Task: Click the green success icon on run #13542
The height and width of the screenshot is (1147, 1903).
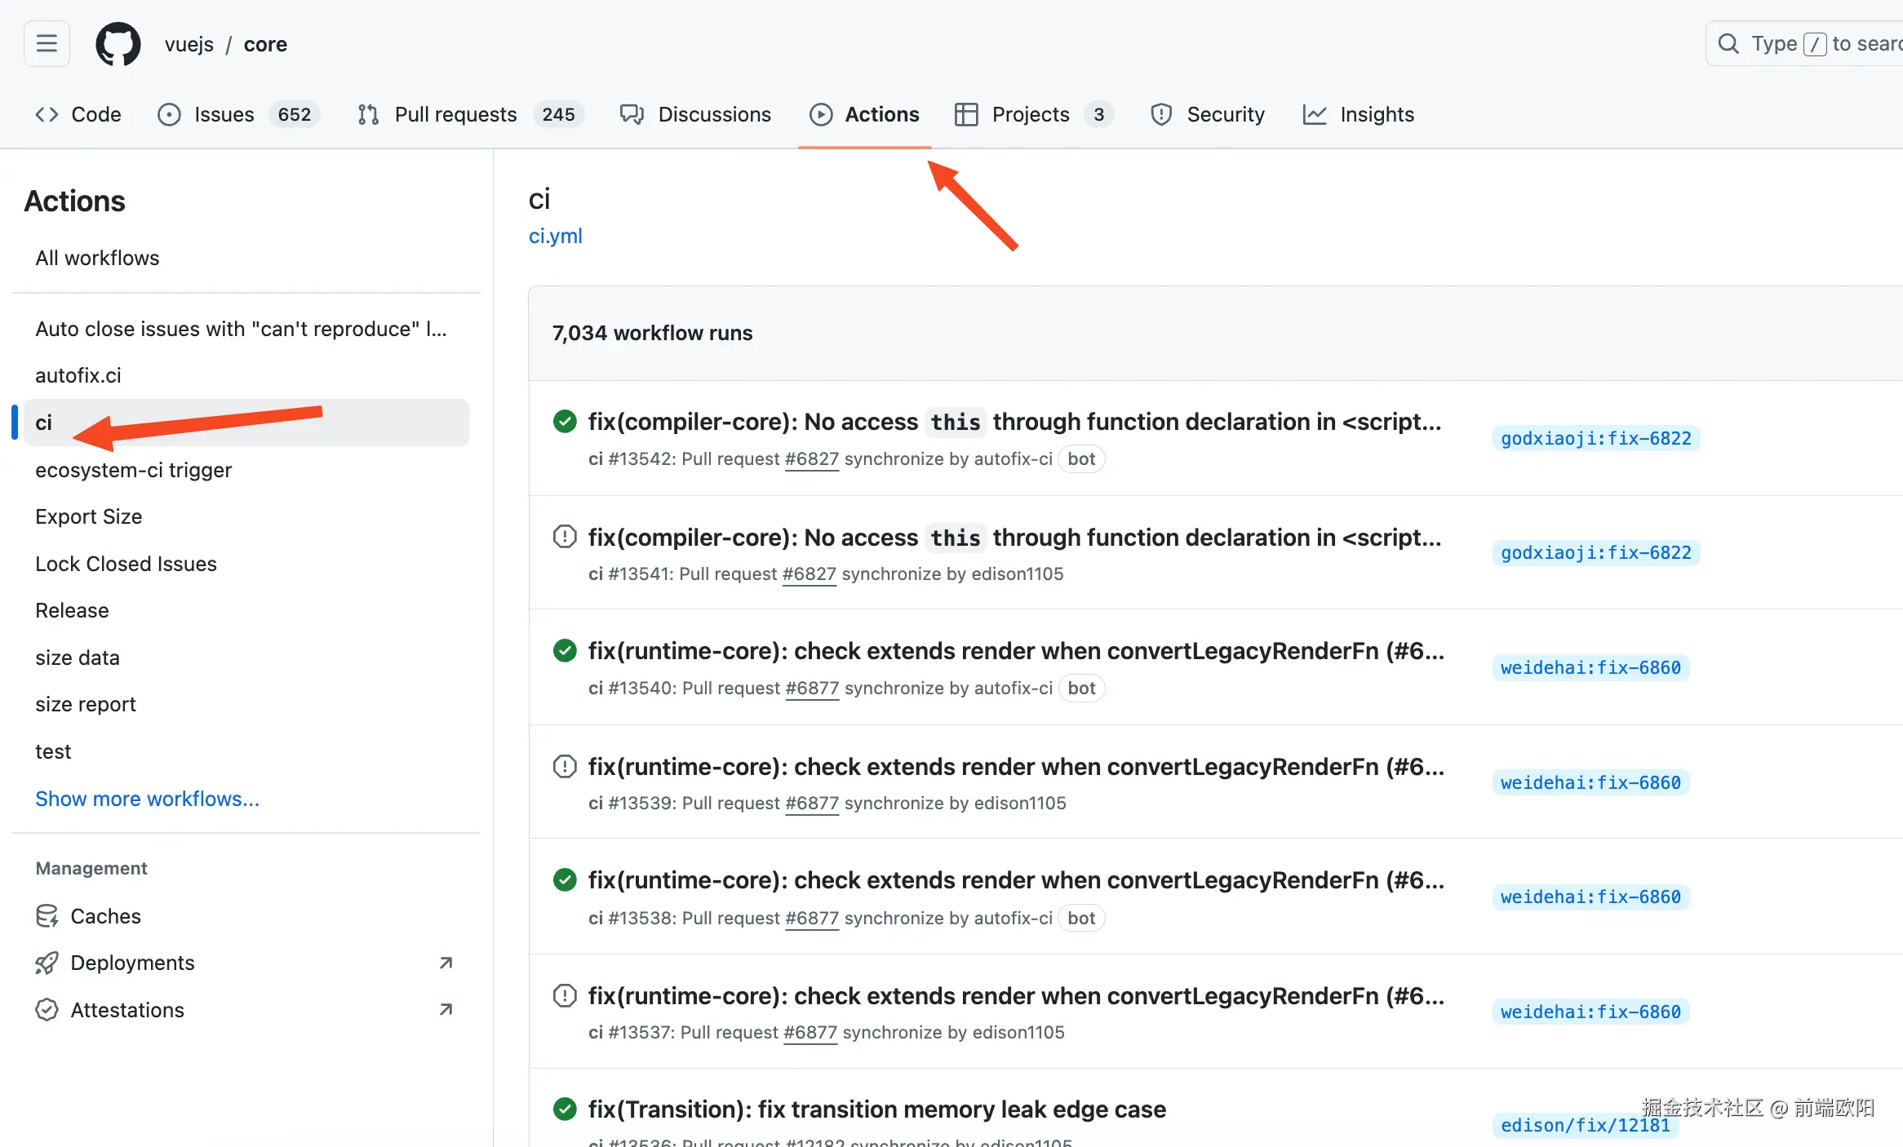Action: pos(564,421)
